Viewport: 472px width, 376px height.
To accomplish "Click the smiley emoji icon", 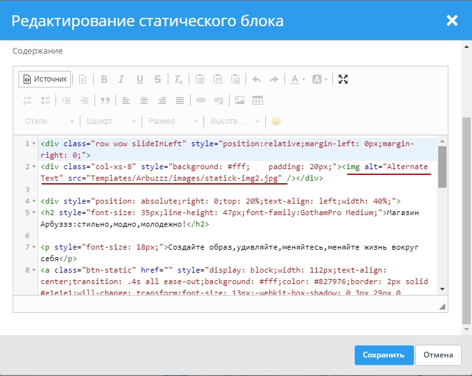I will pos(276,121).
